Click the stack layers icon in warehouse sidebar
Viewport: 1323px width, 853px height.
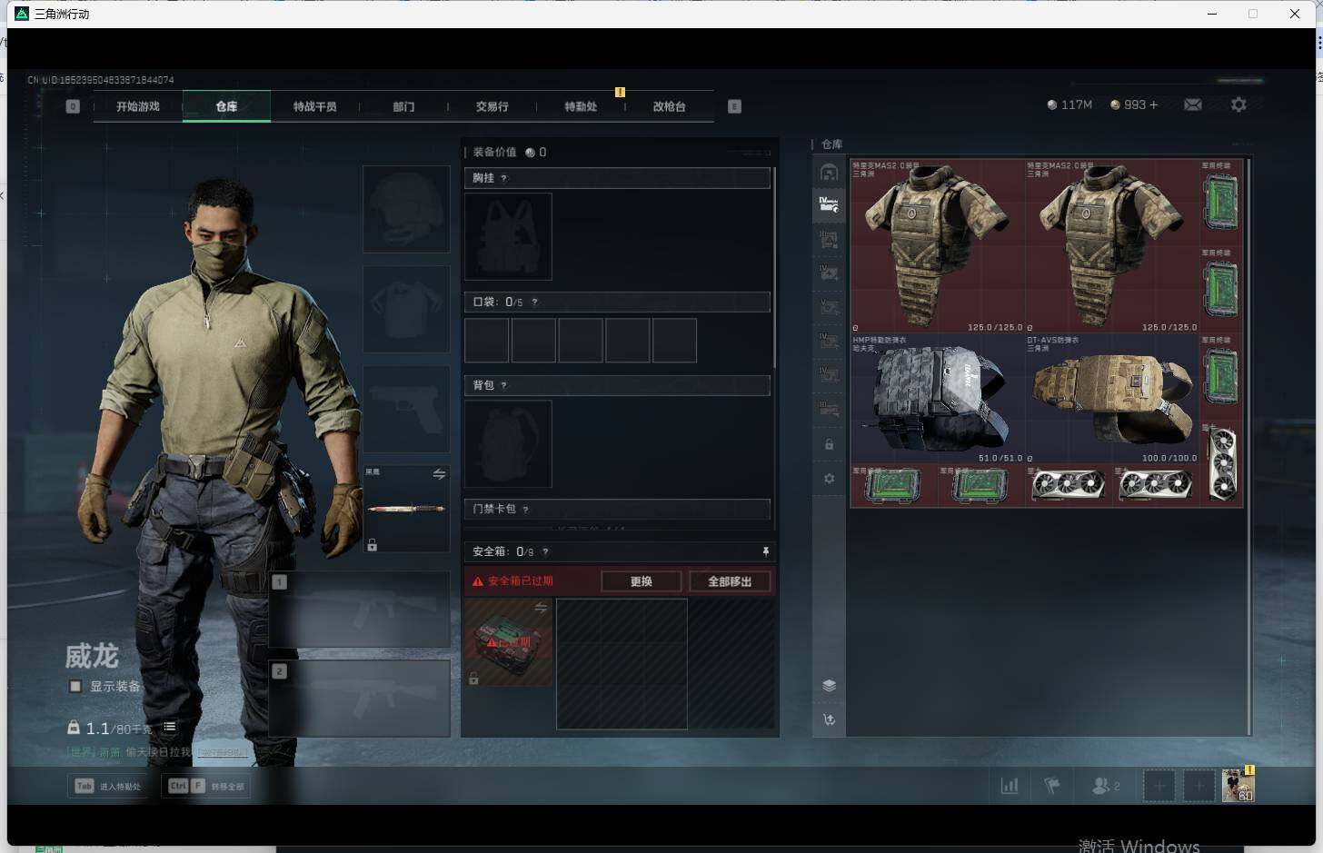[x=829, y=686]
